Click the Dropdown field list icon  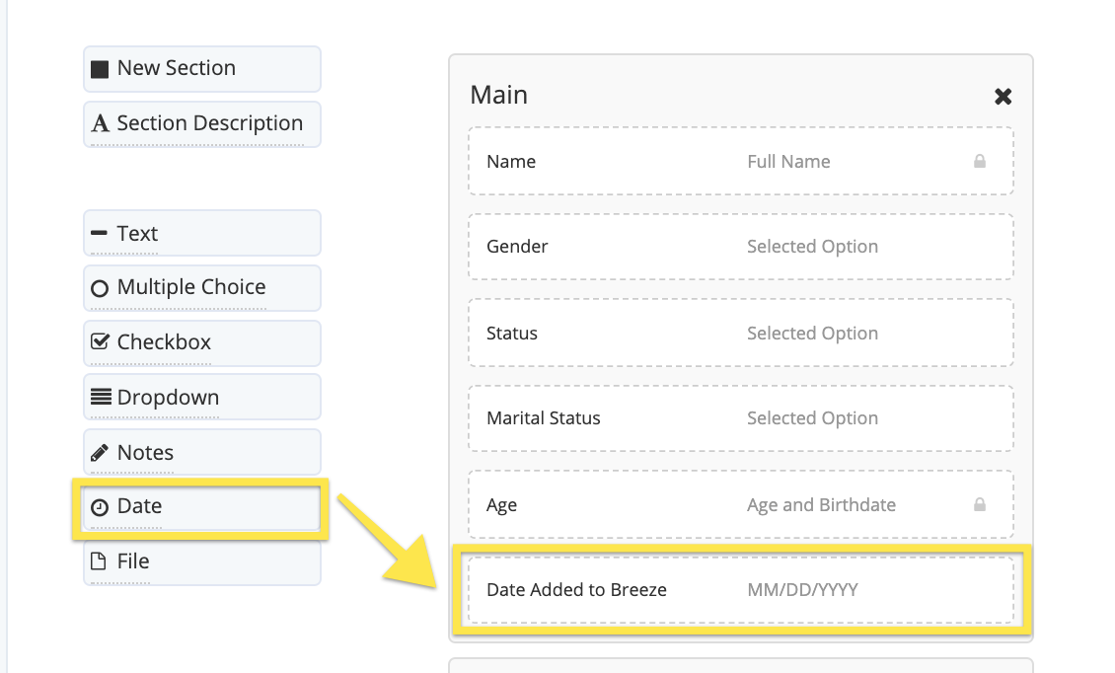tap(101, 397)
